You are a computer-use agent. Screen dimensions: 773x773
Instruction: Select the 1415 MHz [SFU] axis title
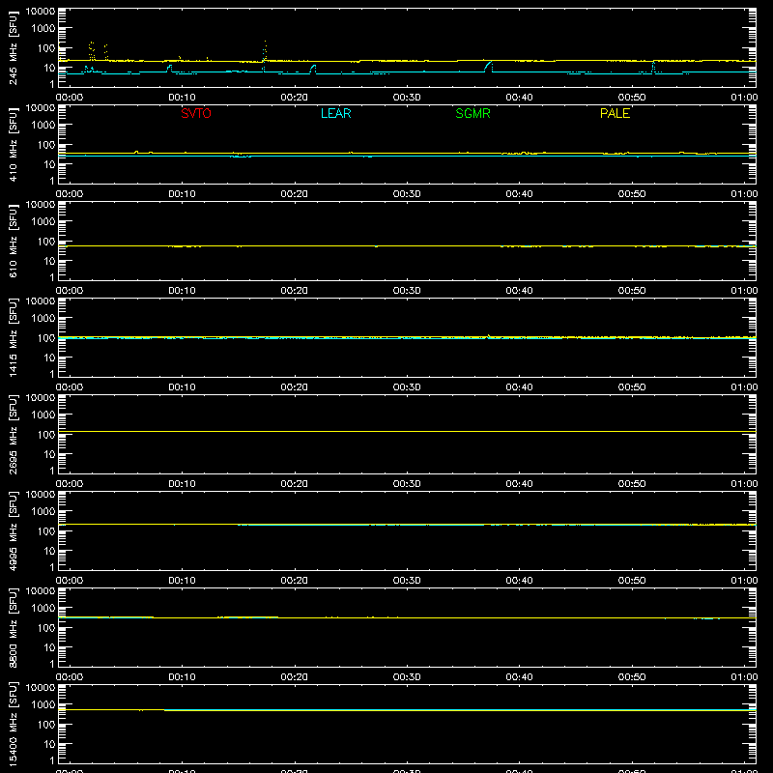(x=13, y=337)
